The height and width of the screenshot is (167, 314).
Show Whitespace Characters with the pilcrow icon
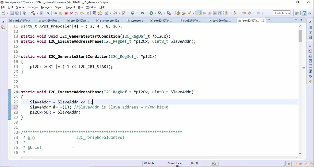click(220, 13)
